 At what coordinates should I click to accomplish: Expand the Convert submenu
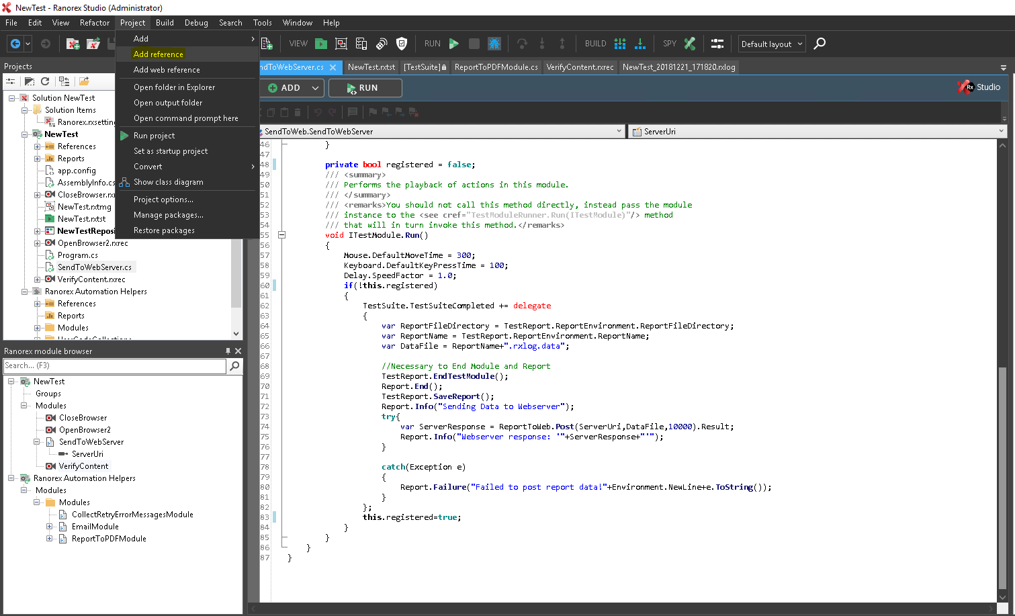coord(187,167)
